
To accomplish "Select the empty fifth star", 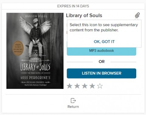I will point(100,86).
